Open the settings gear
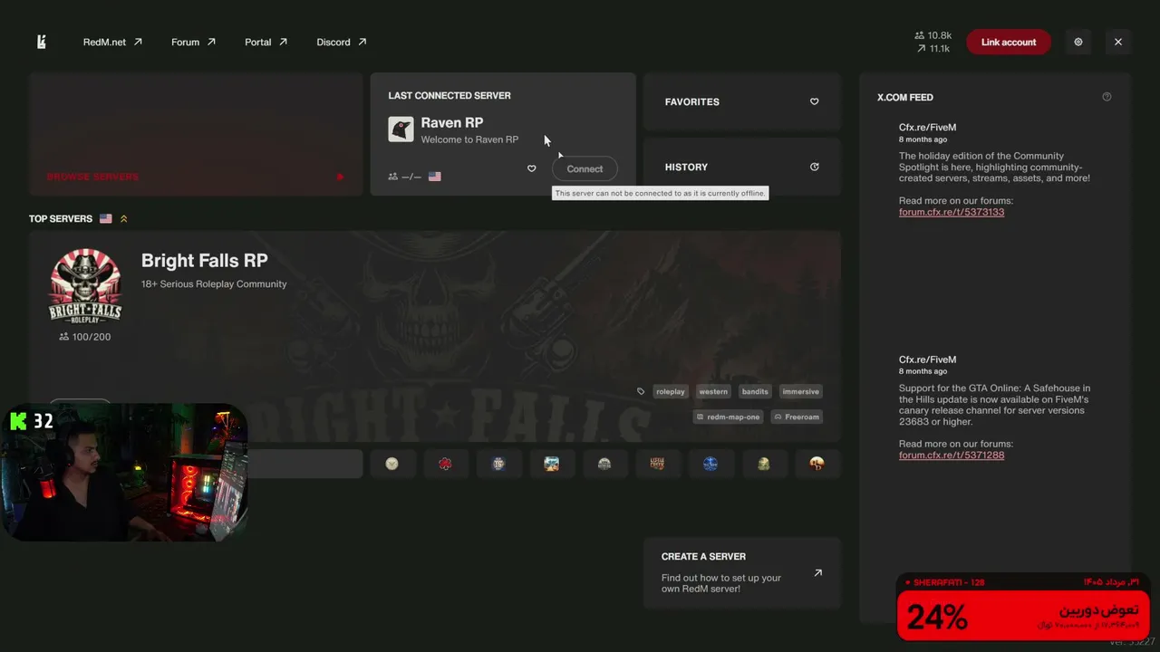1160x652 pixels. (1078, 42)
